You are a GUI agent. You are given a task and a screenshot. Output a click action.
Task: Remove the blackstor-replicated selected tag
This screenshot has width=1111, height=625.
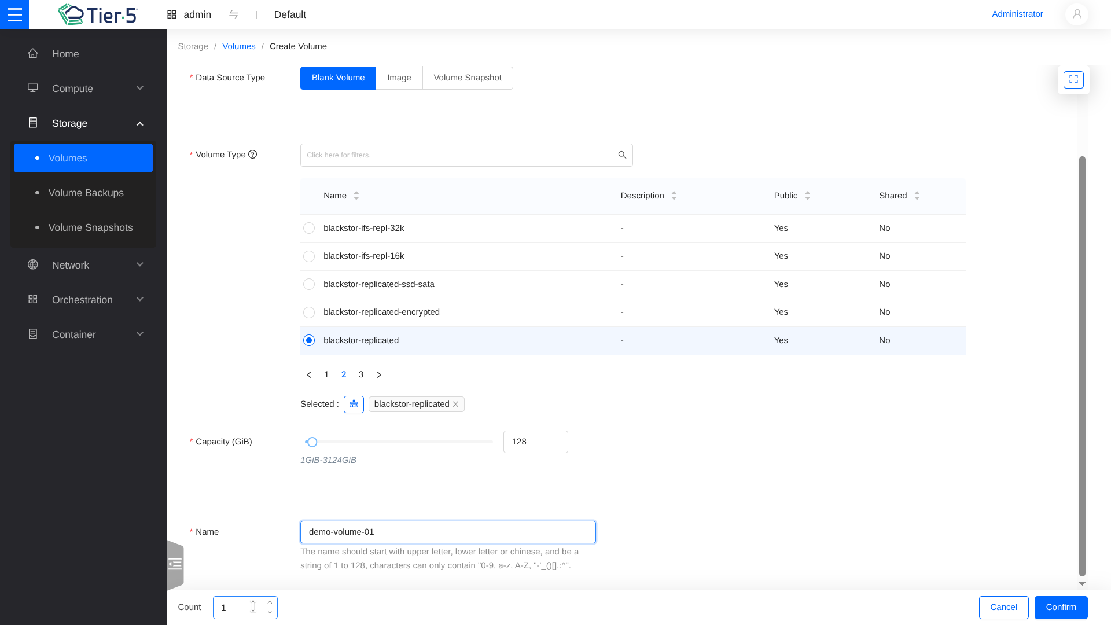click(x=456, y=405)
